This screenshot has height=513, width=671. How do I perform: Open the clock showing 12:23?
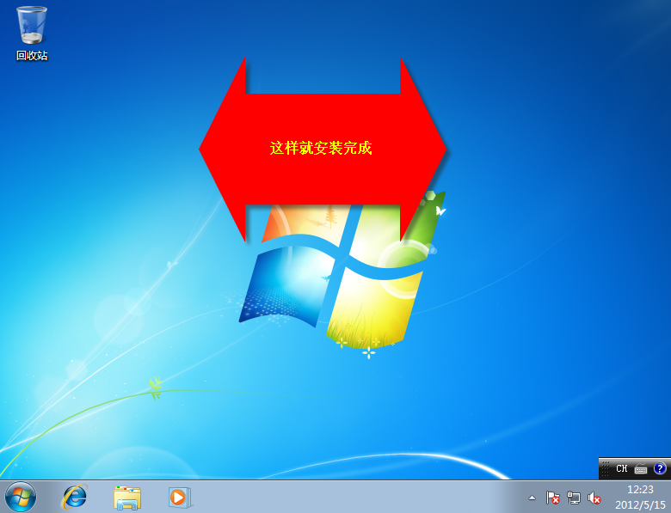pyautogui.click(x=640, y=490)
